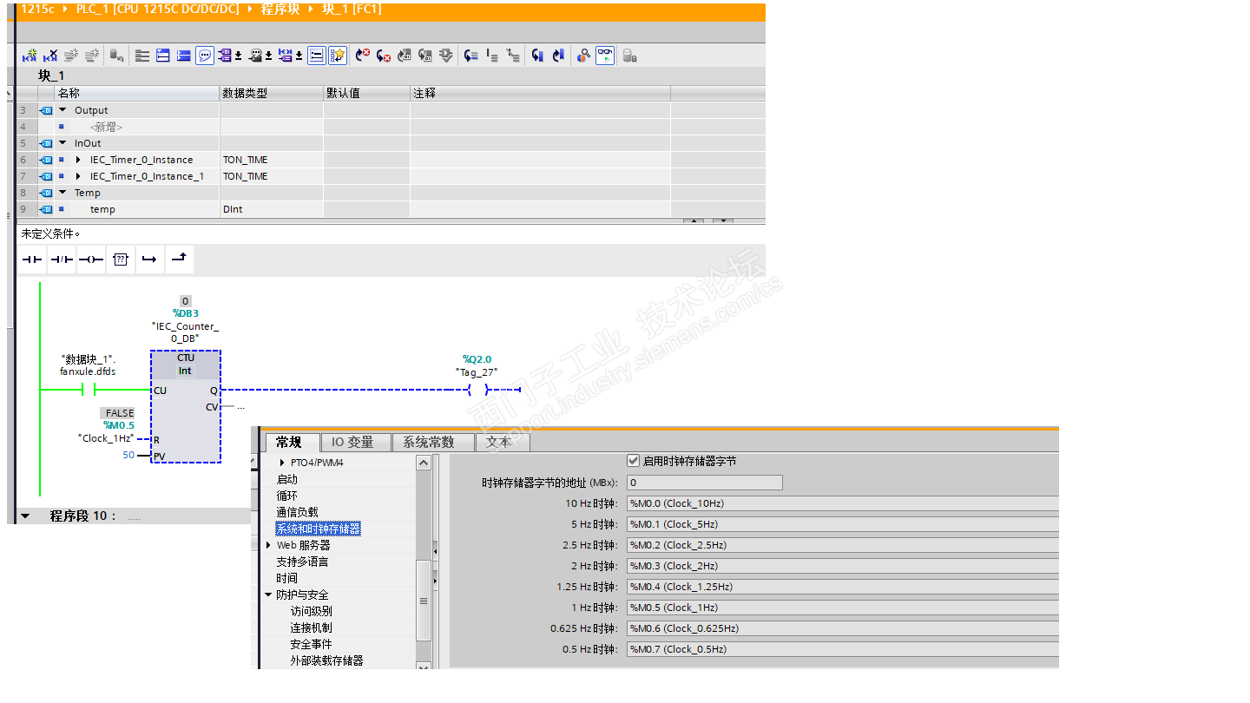Select 启动 in the properties tree
This screenshot has height=703, width=1250.
point(286,479)
